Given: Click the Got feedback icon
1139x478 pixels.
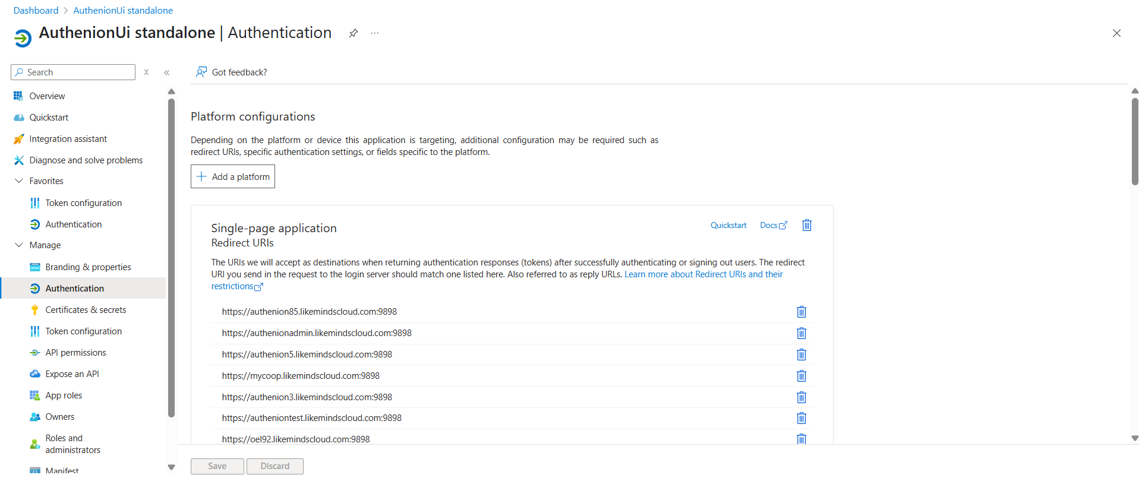Looking at the screenshot, I should 201,72.
